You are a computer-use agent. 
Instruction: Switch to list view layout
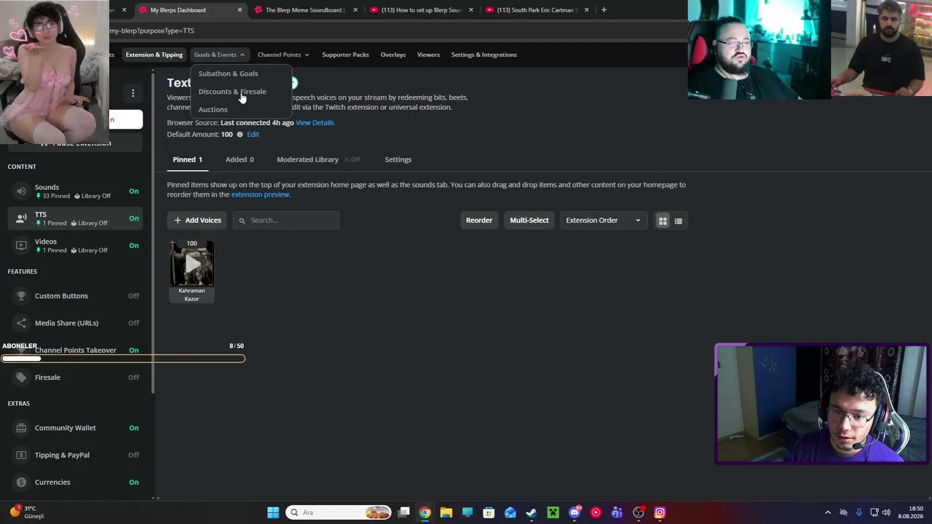tap(678, 221)
